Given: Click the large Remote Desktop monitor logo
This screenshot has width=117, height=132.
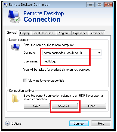Looking at the screenshot, I should click(14, 16).
